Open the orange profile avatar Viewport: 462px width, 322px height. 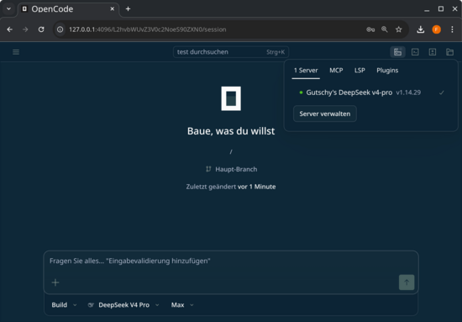coord(436,29)
